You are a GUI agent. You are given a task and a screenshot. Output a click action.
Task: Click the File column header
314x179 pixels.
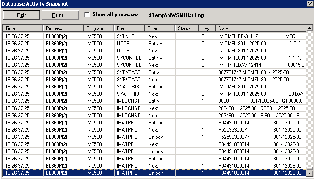(130, 28)
